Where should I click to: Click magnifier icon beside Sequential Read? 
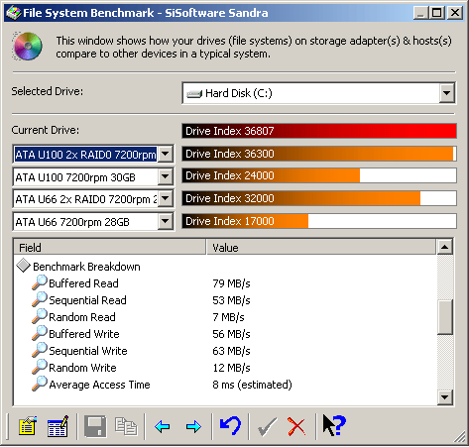(40, 299)
